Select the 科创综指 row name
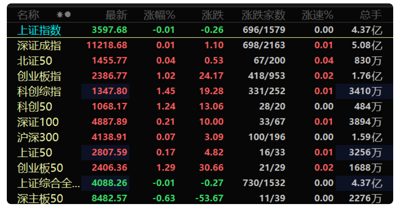Image resolution: width=400 pixels, height=206 pixels. pyautogui.click(x=39, y=91)
